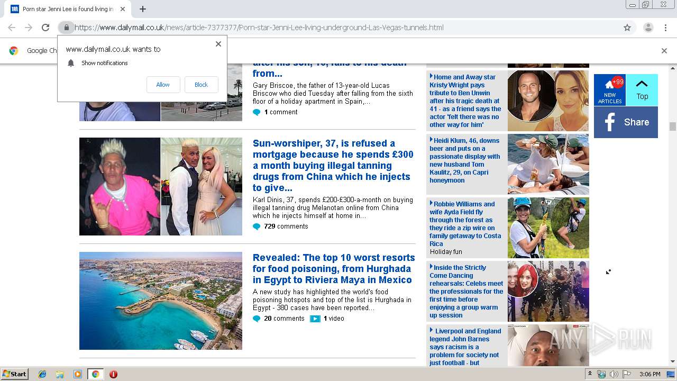Click the Heidi Klum boat thumbnail

click(548, 164)
